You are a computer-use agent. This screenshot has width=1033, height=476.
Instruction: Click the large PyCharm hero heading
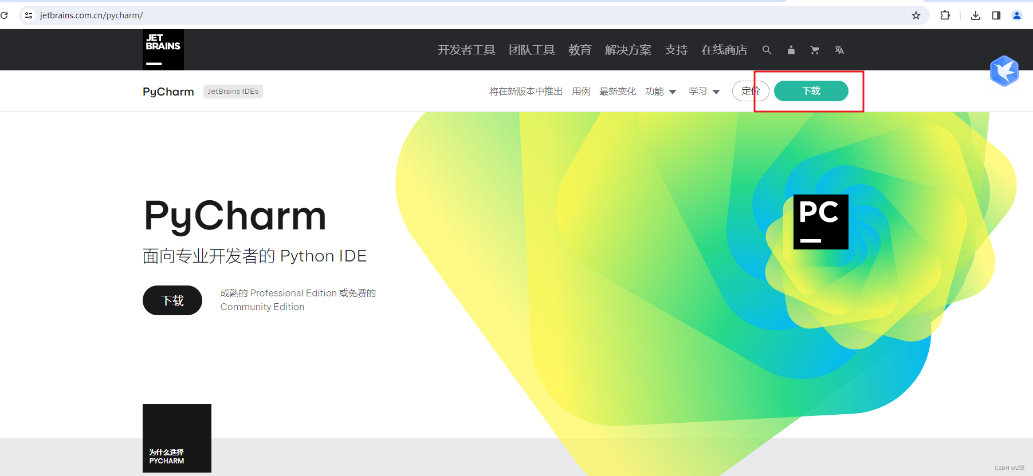(x=235, y=217)
